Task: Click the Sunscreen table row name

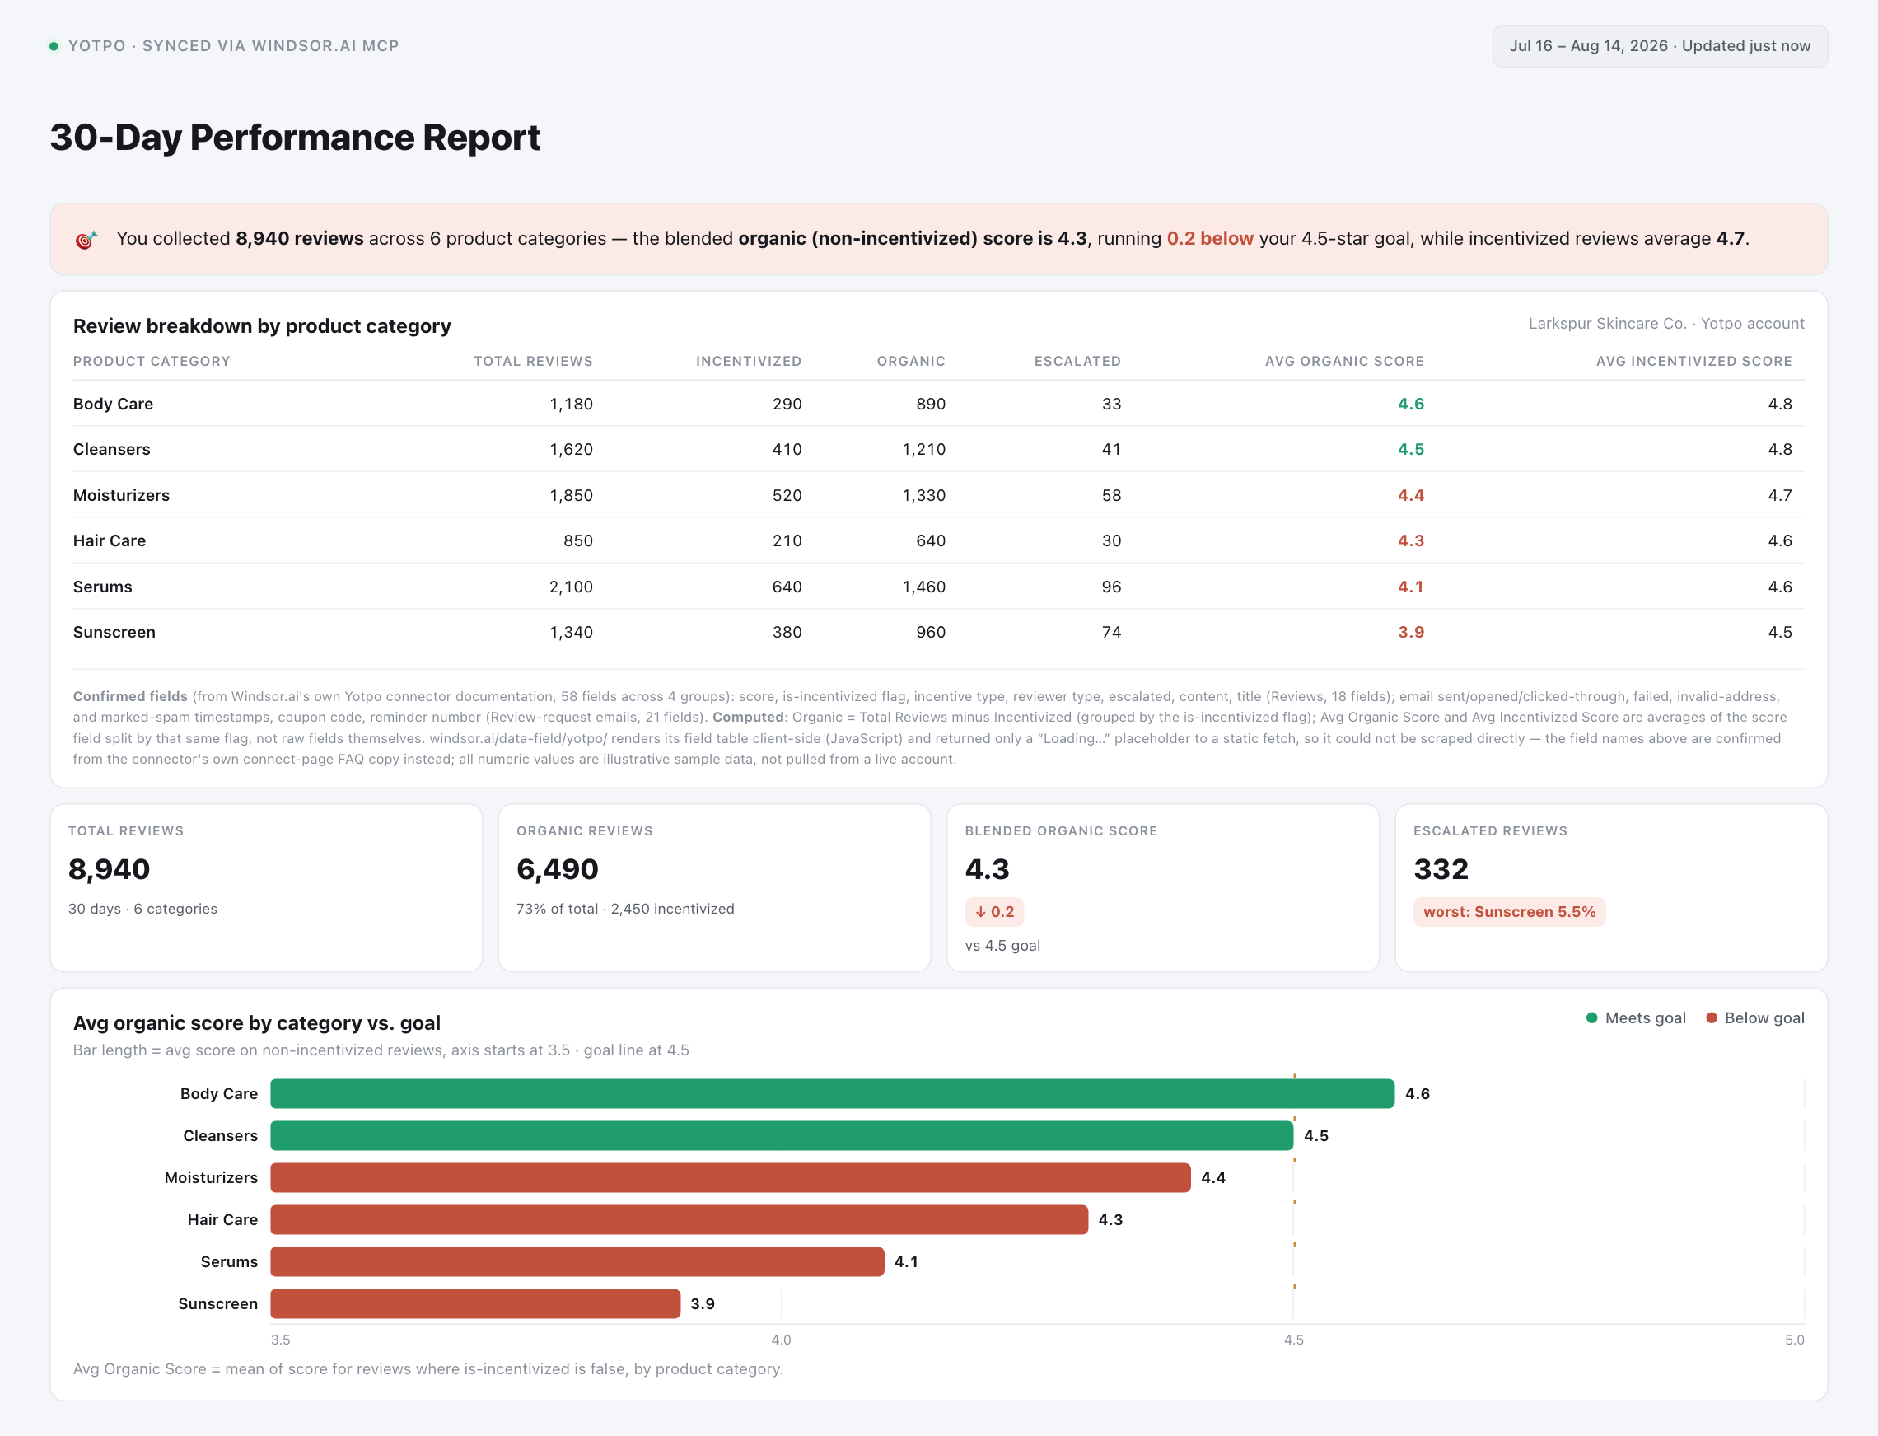Action: [x=114, y=632]
